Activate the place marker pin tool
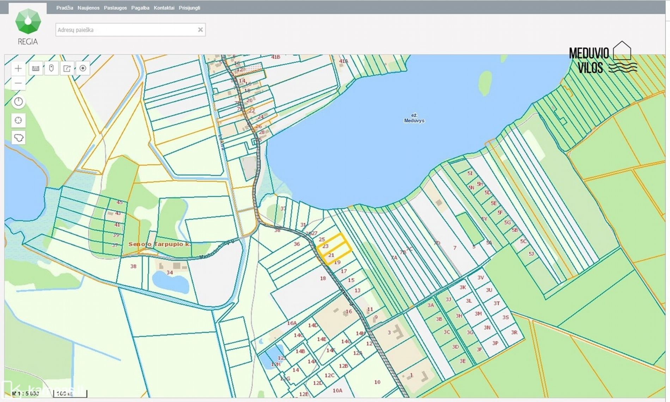 51,68
